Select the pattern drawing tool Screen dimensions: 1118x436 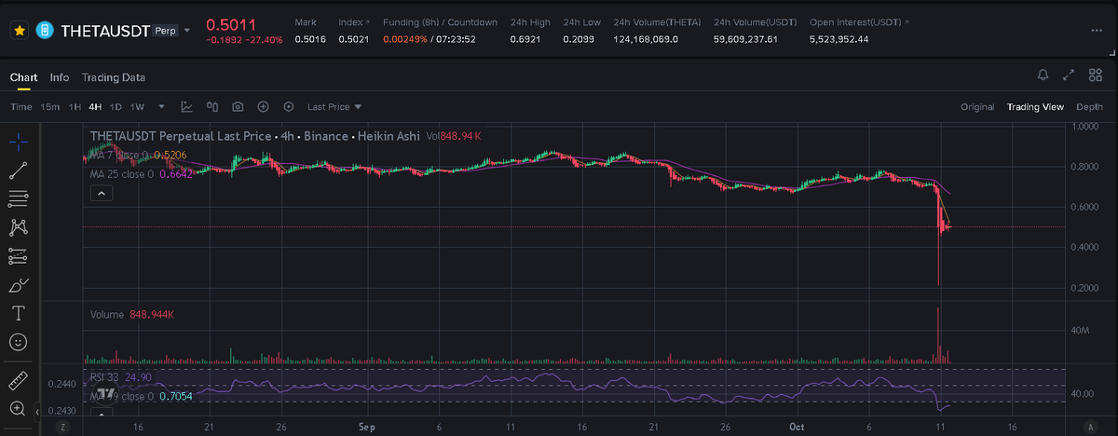(18, 227)
